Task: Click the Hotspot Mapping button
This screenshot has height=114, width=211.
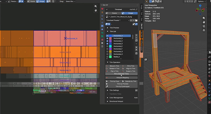Action: coord(121,78)
